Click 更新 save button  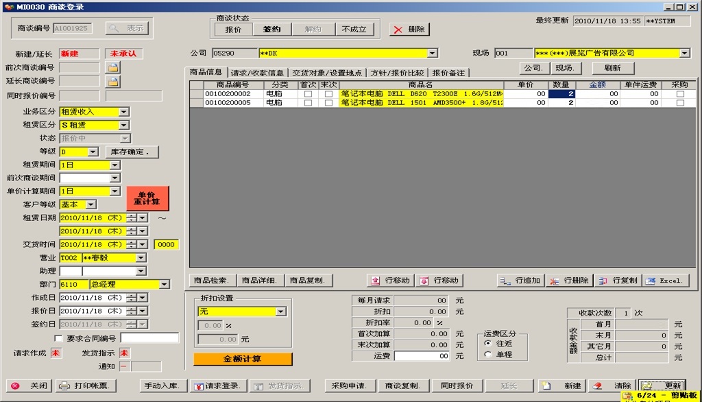(x=662, y=386)
